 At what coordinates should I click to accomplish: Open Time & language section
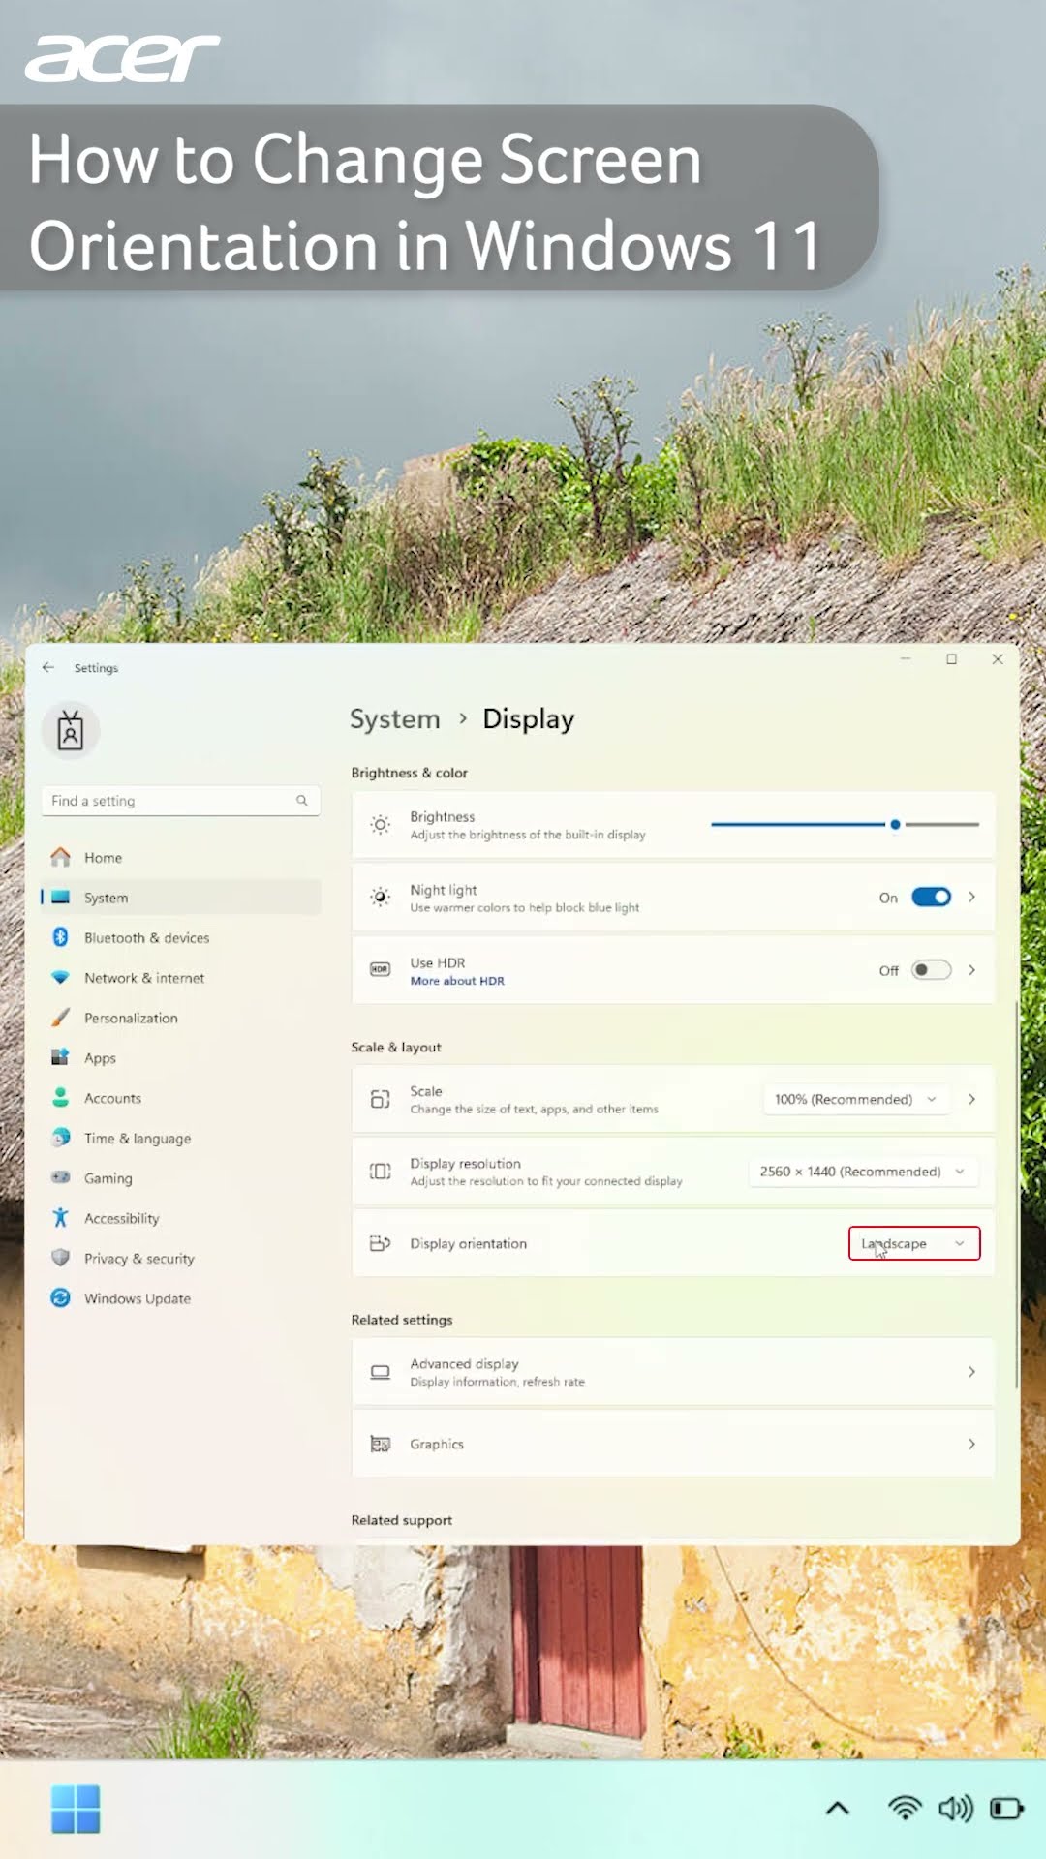click(x=181, y=1138)
